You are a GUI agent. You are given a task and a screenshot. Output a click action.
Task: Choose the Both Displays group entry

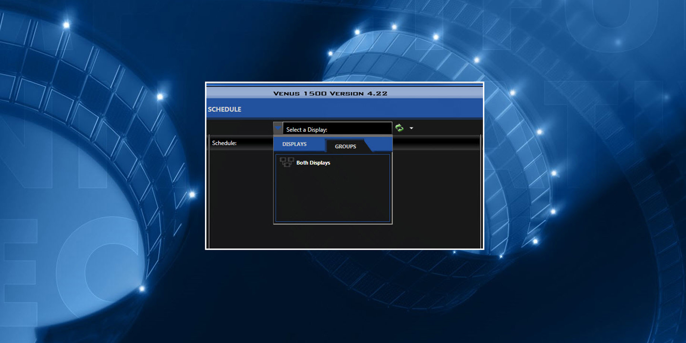point(313,163)
